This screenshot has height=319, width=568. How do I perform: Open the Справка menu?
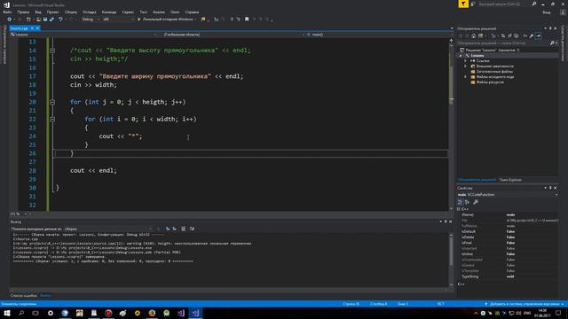click(x=192, y=12)
